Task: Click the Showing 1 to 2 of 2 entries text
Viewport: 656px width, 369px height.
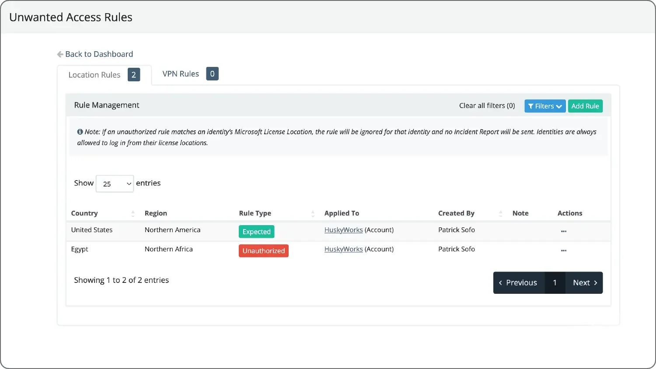Action: [x=121, y=280]
